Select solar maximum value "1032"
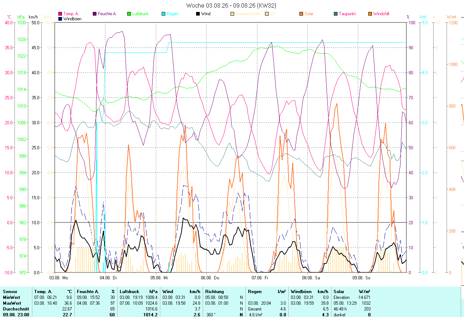 click(366, 303)
